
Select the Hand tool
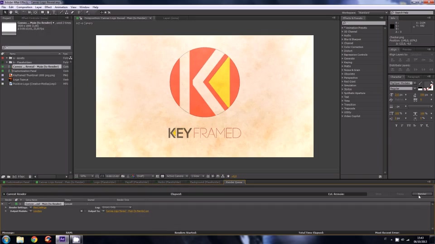11,13
